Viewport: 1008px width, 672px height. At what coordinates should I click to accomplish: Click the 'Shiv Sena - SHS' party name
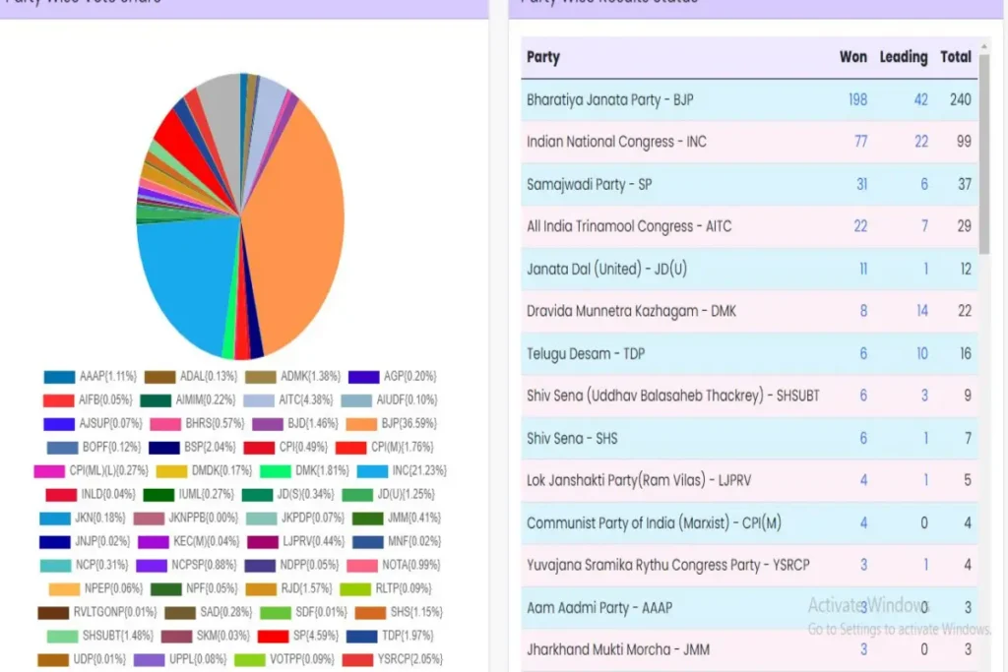(572, 438)
